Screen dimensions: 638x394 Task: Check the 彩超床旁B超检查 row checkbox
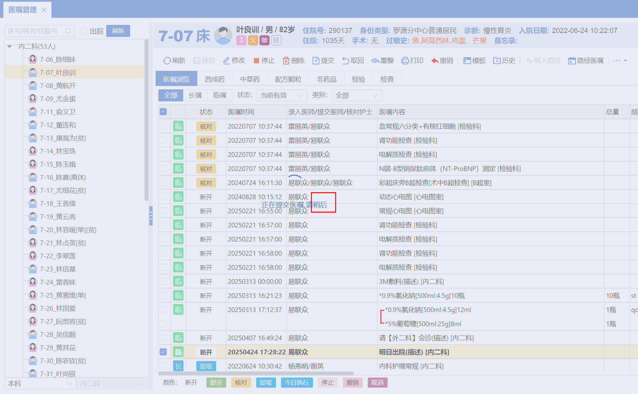pyautogui.click(x=163, y=183)
